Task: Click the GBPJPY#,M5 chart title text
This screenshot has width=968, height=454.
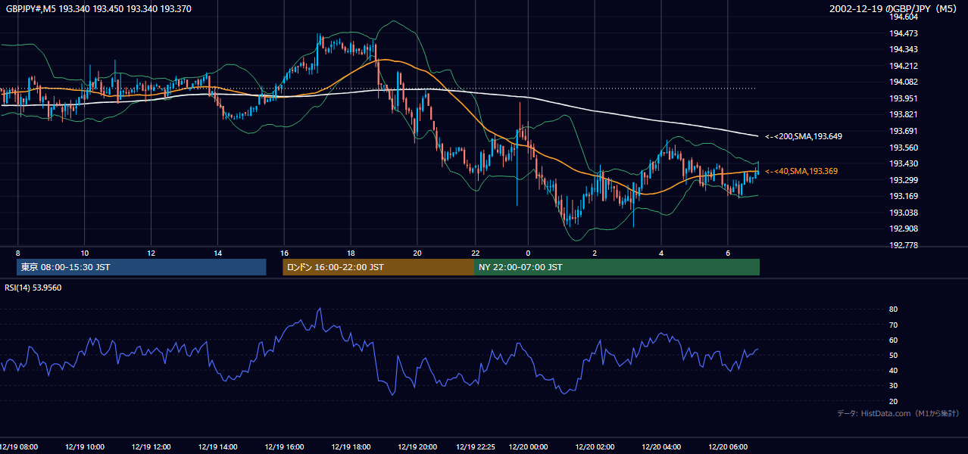Action: (98, 8)
